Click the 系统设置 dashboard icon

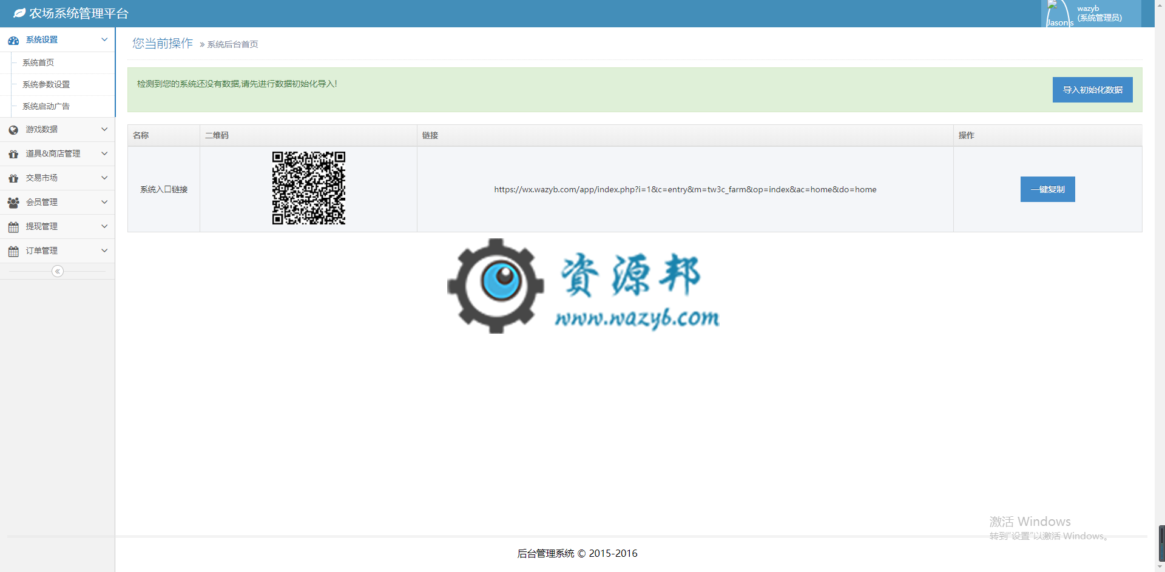(13, 40)
